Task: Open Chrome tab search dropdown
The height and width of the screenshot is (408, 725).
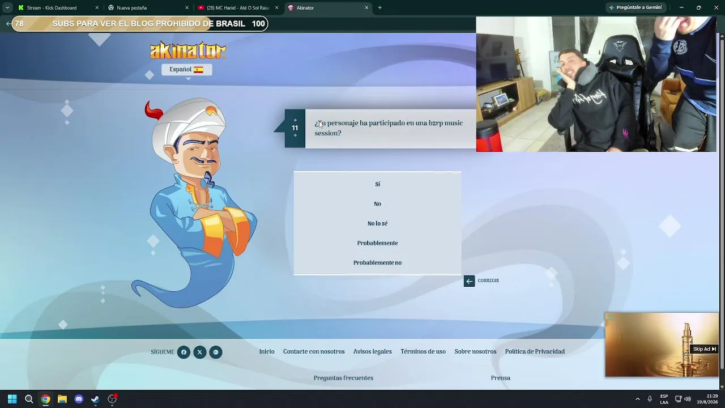Action: coord(7,8)
